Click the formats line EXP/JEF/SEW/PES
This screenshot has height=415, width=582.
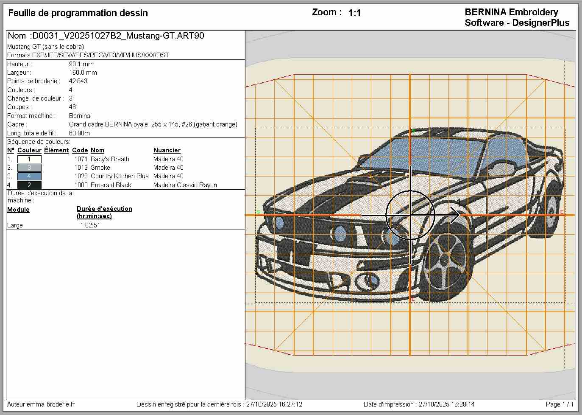88,55
